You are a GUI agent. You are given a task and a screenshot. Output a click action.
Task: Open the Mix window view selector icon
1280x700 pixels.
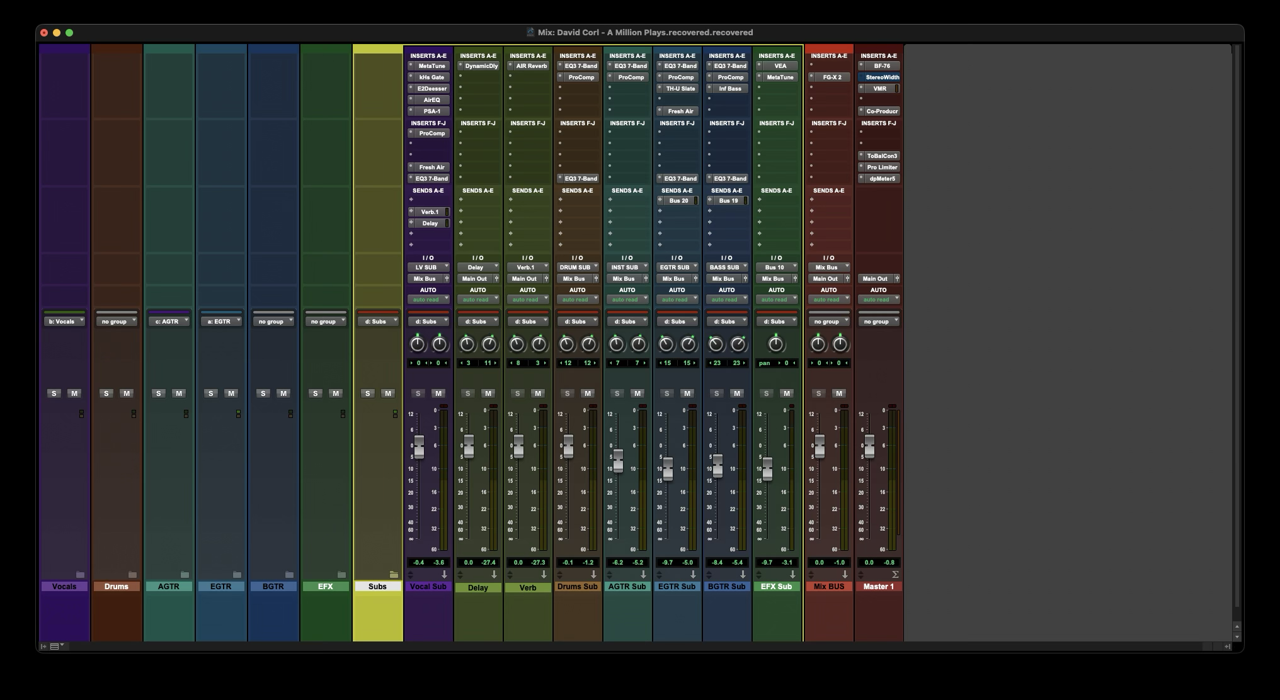point(57,646)
